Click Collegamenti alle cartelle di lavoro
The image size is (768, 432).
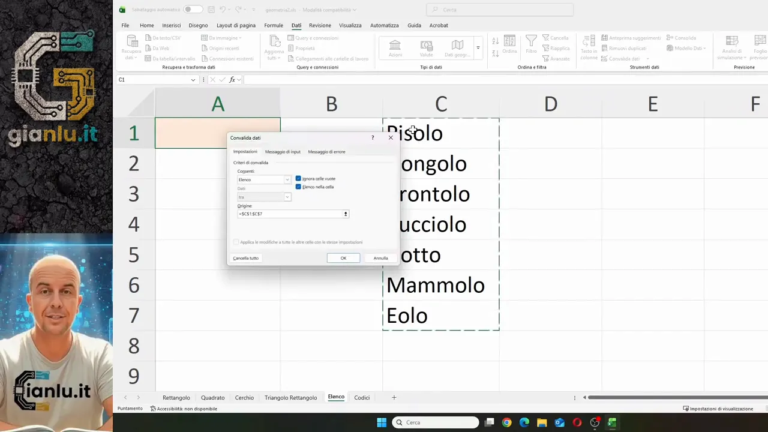click(328, 59)
